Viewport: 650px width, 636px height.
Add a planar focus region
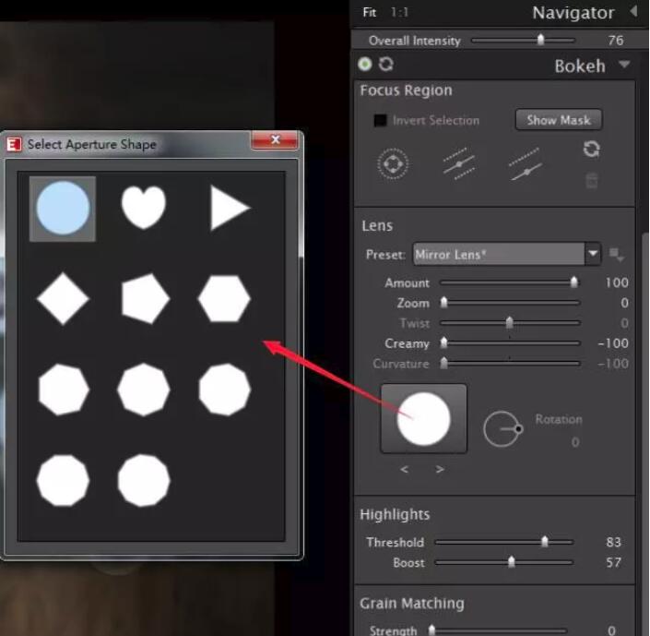click(459, 164)
